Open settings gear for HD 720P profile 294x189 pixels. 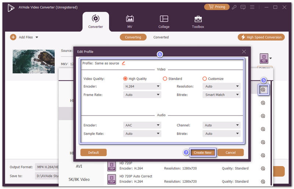(263, 168)
